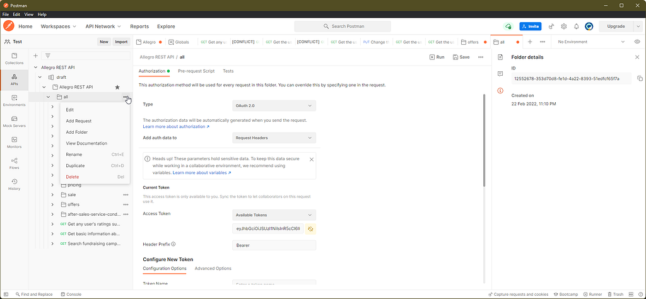Open a new tab with the plus icon
The height and width of the screenshot is (299, 646).
coord(530,42)
